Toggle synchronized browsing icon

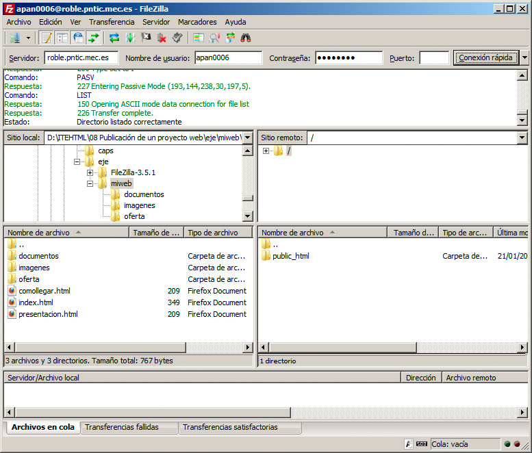click(230, 38)
